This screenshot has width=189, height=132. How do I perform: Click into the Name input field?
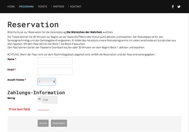click(x=55, y=61)
